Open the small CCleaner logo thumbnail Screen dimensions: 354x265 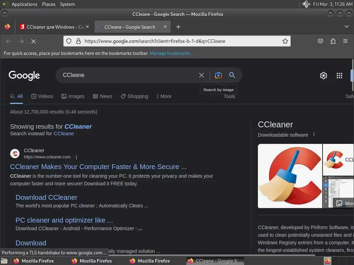click(x=338, y=160)
